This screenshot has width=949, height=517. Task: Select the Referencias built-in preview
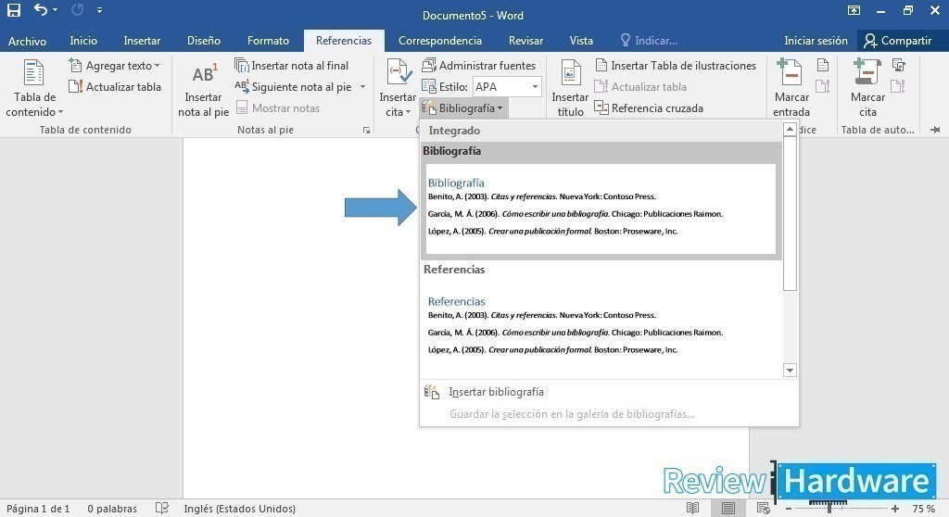coord(601,327)
